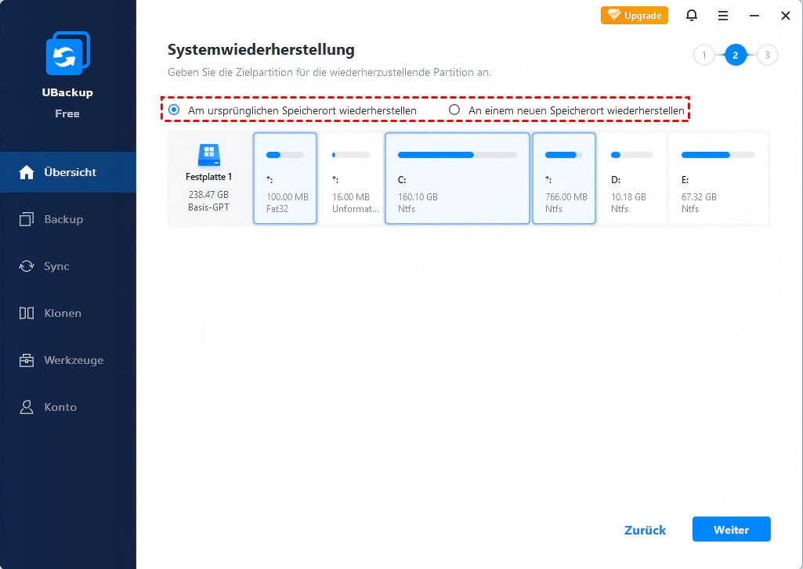
Task: Select the D: 10.18 GB partition
Action: pos(631,178)
